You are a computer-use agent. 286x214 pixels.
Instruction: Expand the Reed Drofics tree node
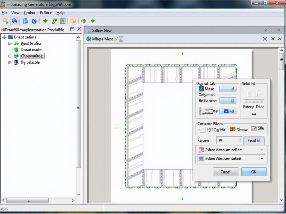(10, 43)
